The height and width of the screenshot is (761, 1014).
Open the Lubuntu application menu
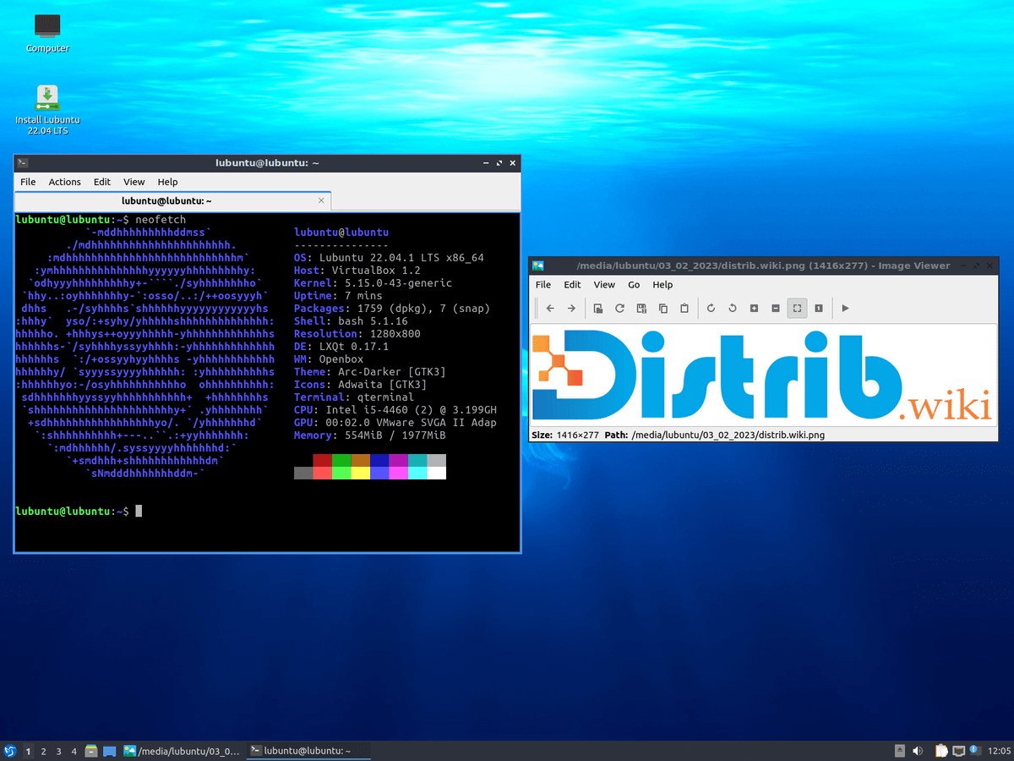pos(10,751)
